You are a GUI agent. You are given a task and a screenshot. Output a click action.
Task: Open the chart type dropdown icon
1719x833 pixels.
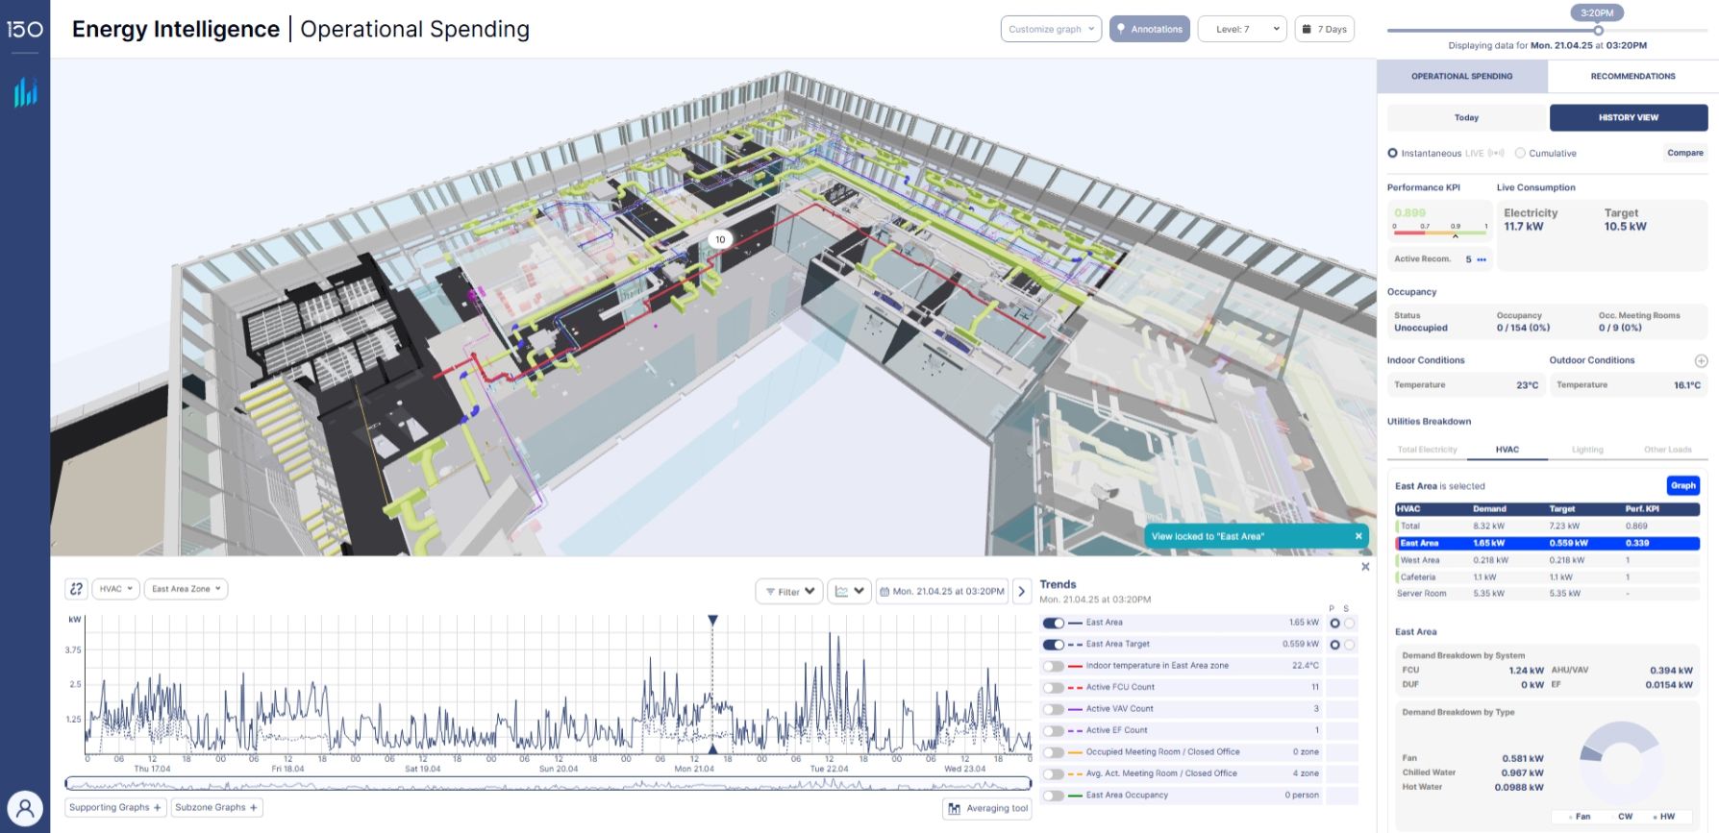850,591
